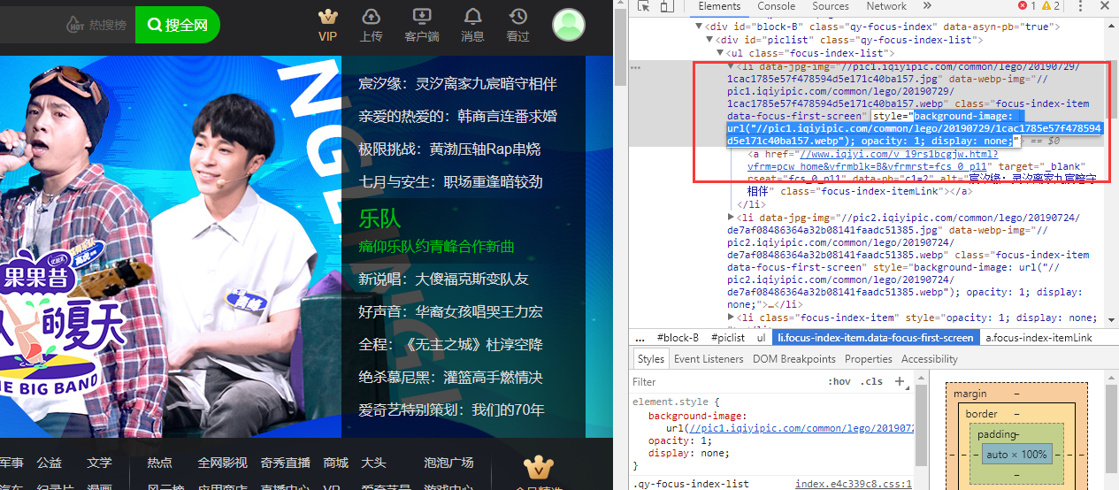Click the auto × 100% content box

coord(1016,455)
